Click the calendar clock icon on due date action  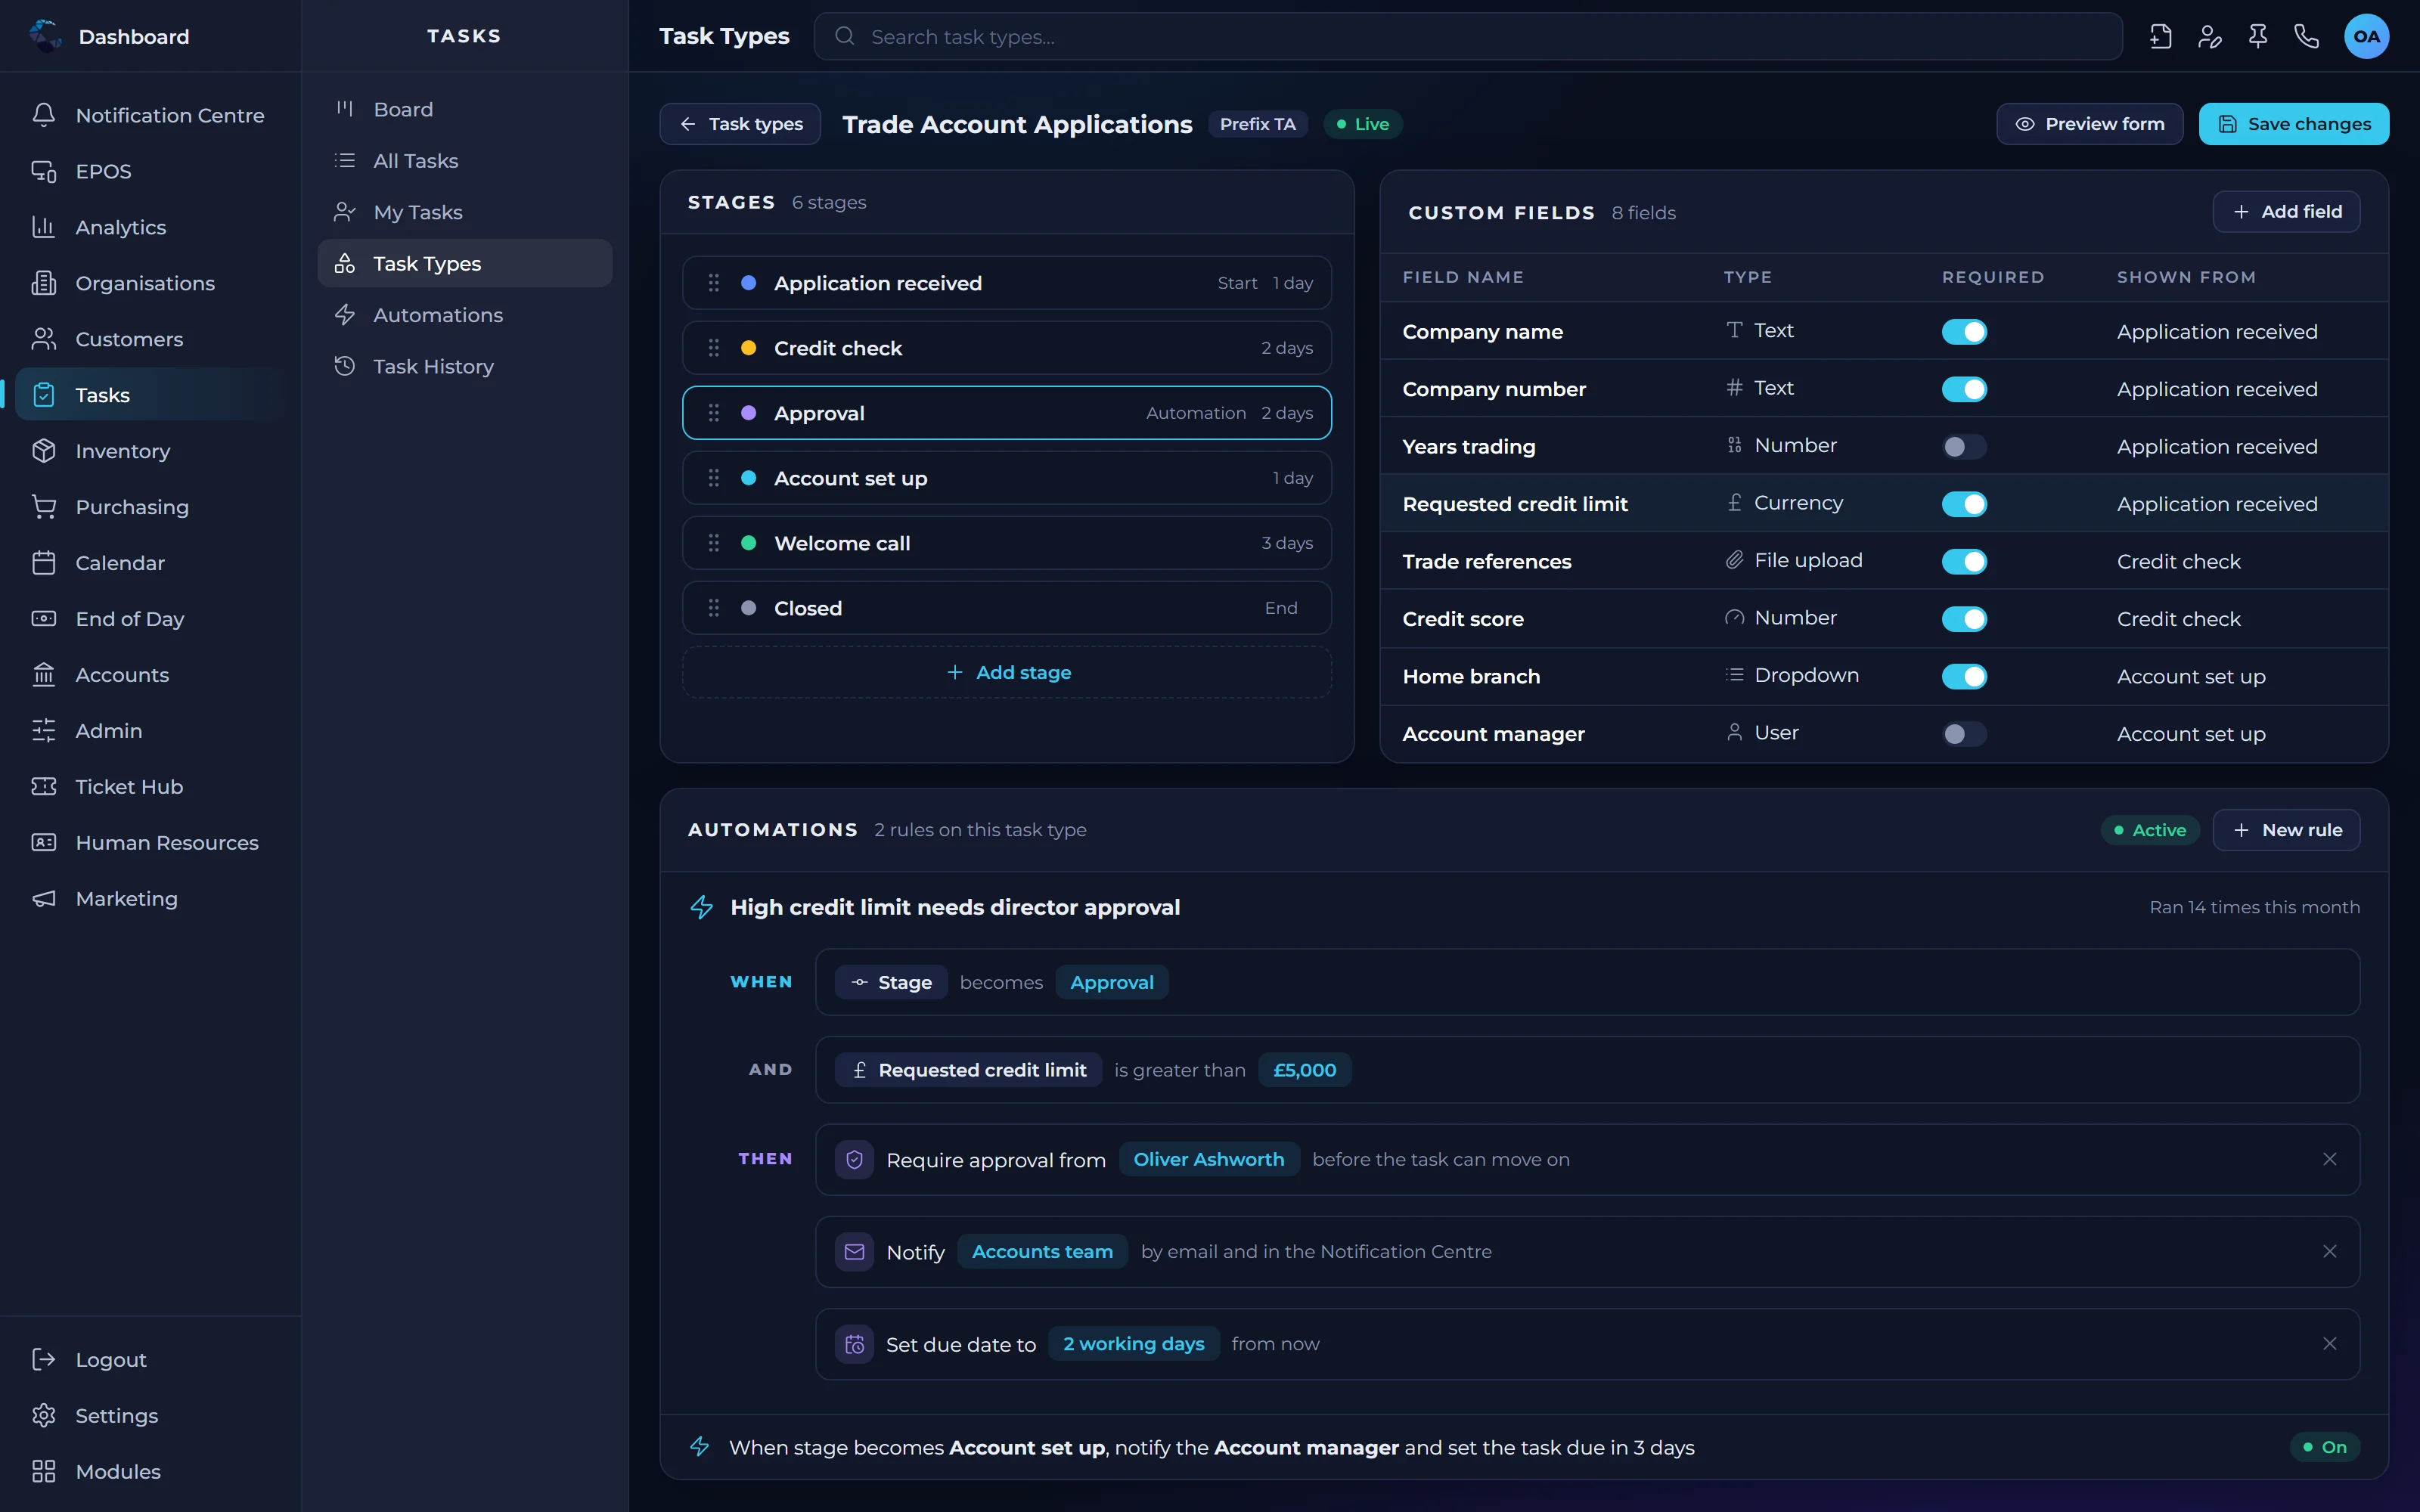[x=854, y=1345]
